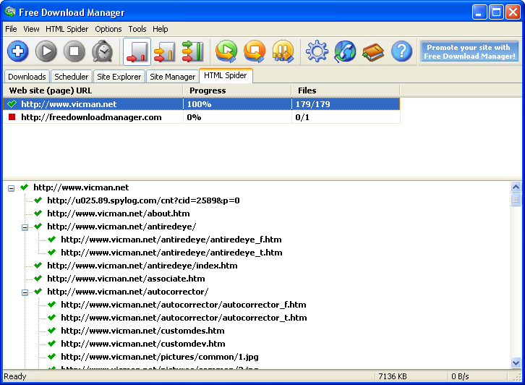Sort by the Files column header
Screen dimensions: 525x385
(346, 90)
